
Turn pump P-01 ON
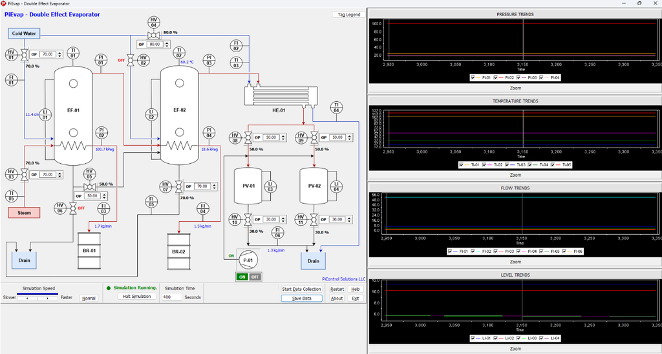pyautogui.click(x=242, y=277)
